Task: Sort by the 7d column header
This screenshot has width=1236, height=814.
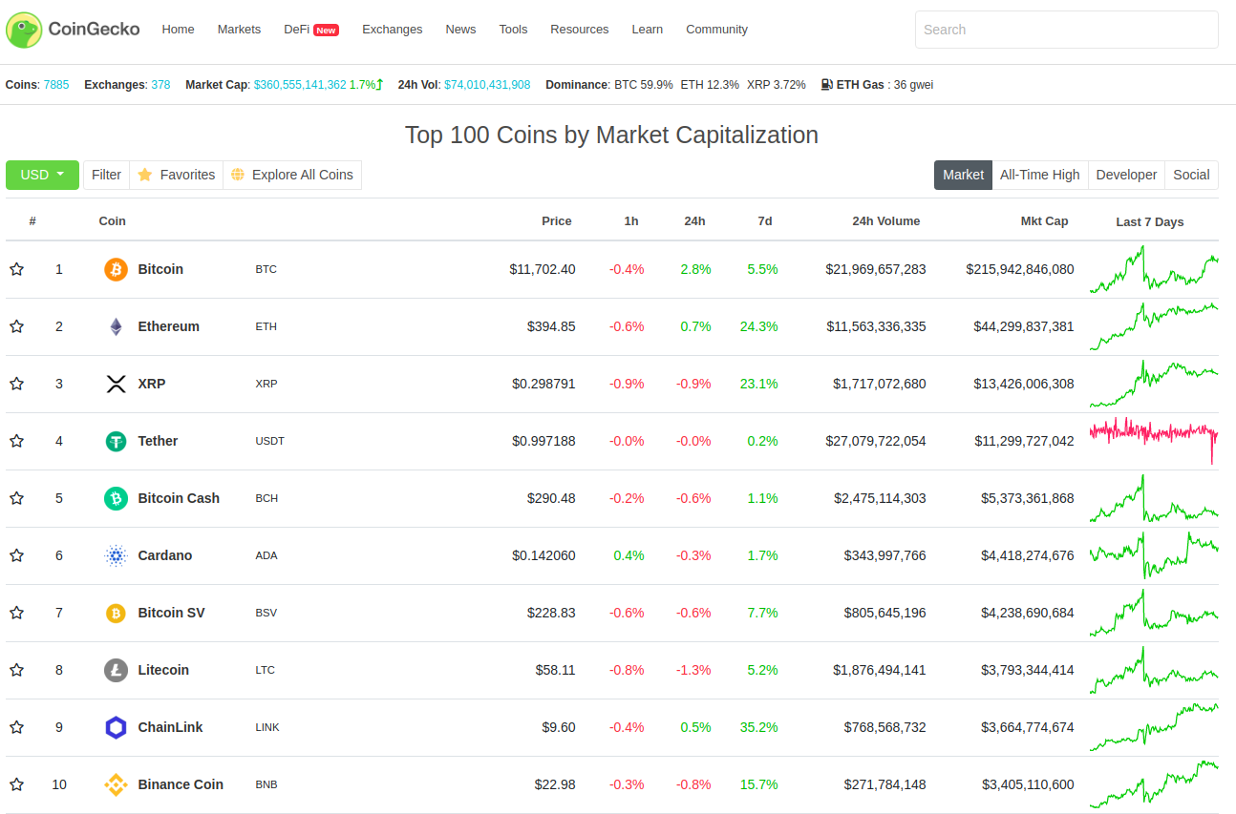Action: (765, 221)
